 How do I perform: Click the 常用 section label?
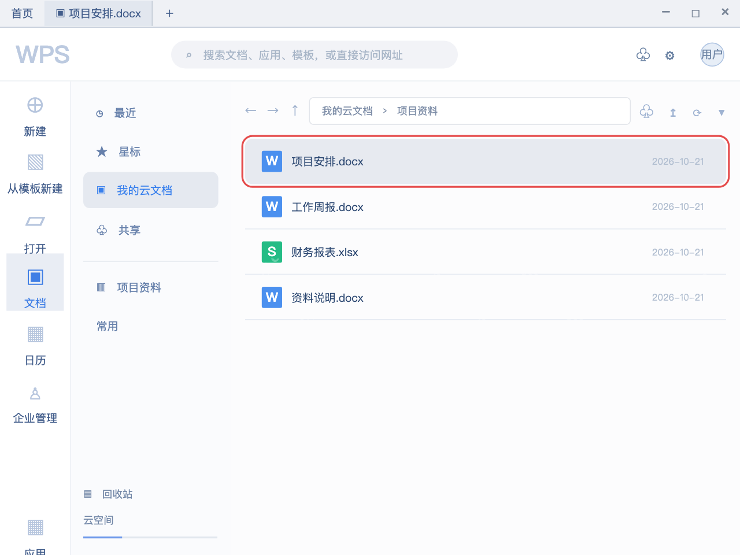tap(108, 326)
